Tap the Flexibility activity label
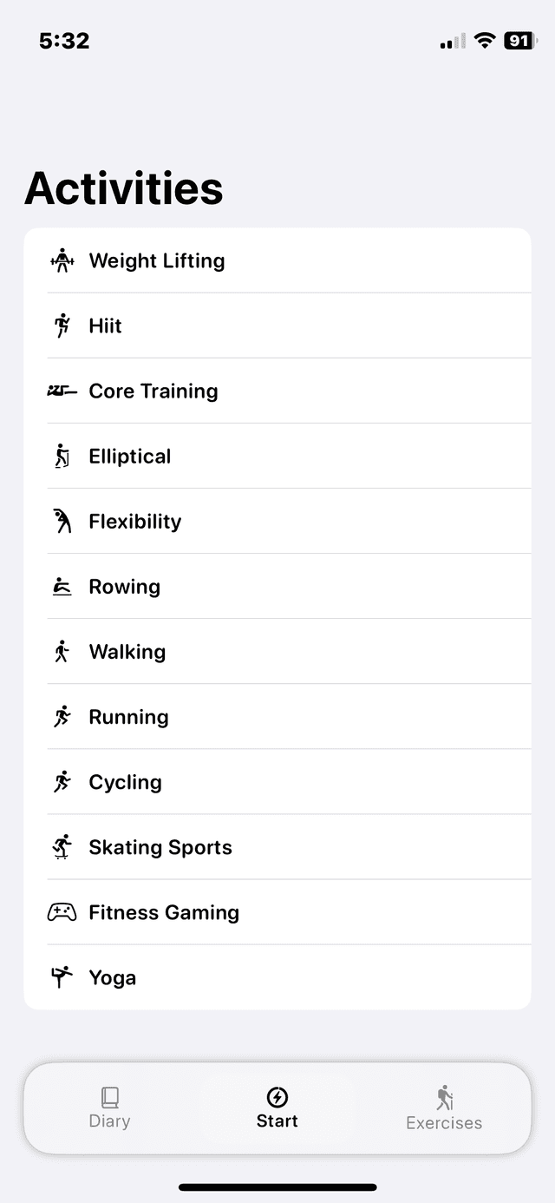 tap(135, 521)
